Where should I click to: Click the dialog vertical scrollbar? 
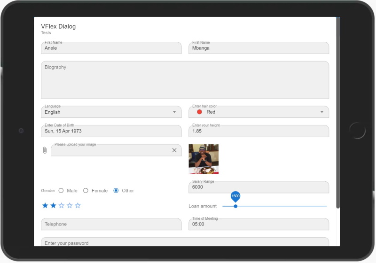[338, 113]
